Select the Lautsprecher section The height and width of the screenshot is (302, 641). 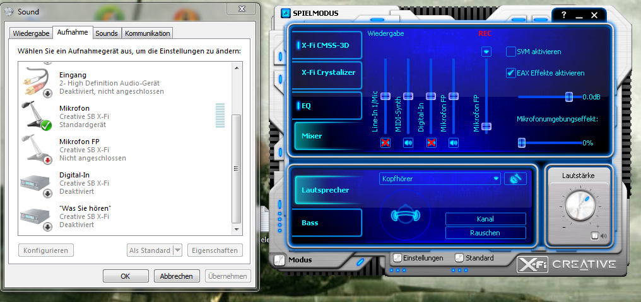(328, 190)
